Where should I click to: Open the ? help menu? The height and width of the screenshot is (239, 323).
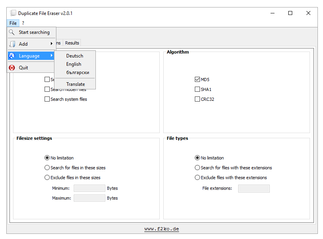23,23
